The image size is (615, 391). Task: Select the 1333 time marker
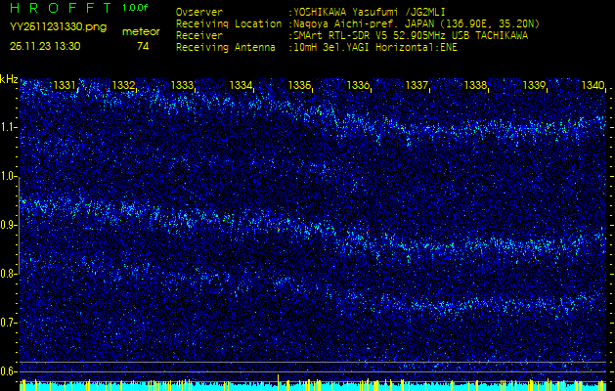click(x=182, y=86)
